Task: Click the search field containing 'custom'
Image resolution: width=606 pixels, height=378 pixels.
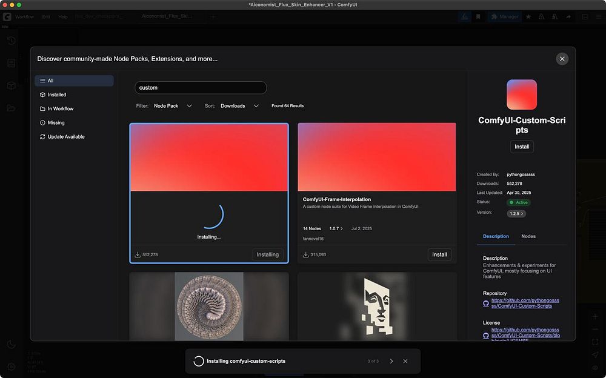Action: click(x=201, y=88)
